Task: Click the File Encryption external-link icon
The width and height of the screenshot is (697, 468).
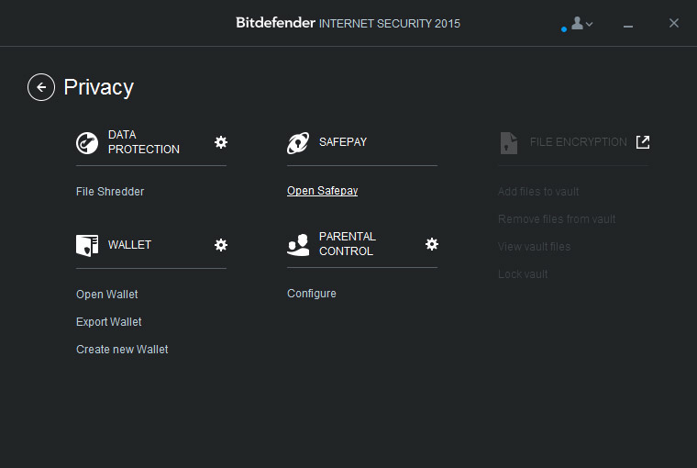Action: pyautogui.click(x=643, y=142)
